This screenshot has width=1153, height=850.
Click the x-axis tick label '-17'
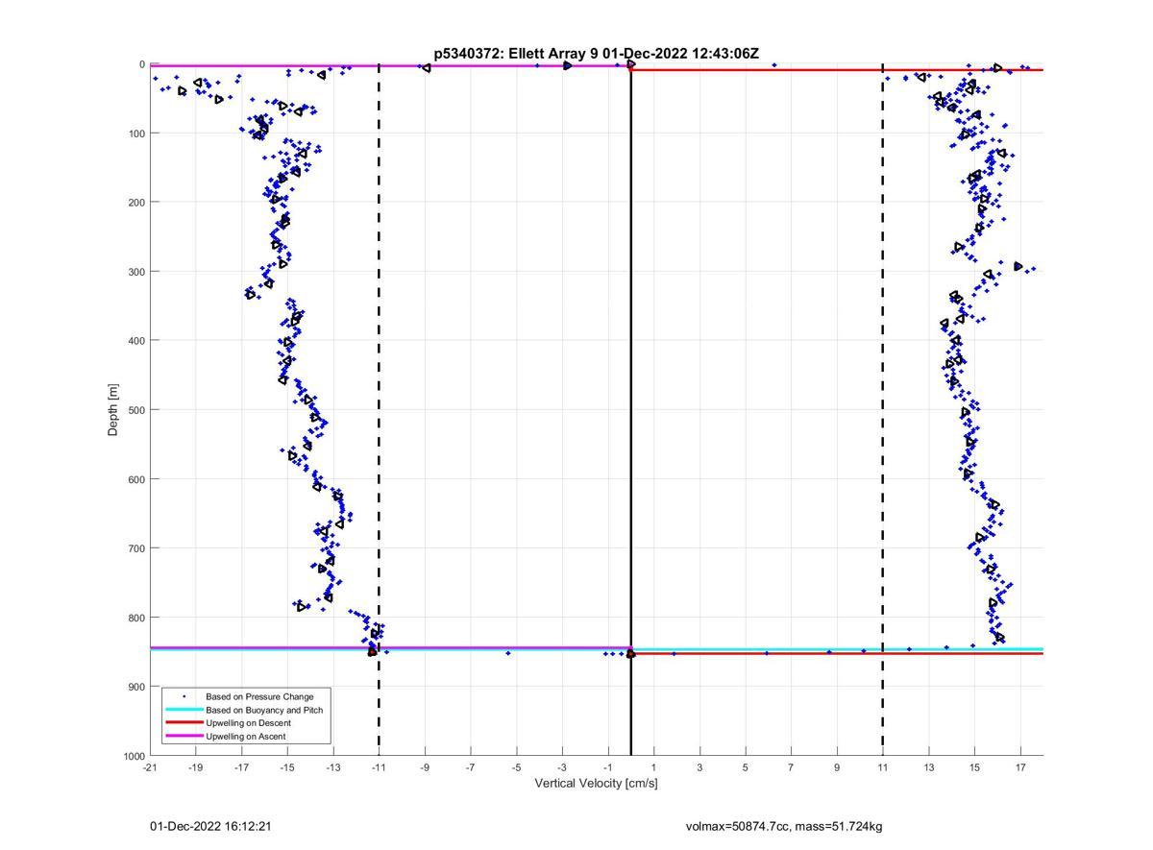[241, 767]
